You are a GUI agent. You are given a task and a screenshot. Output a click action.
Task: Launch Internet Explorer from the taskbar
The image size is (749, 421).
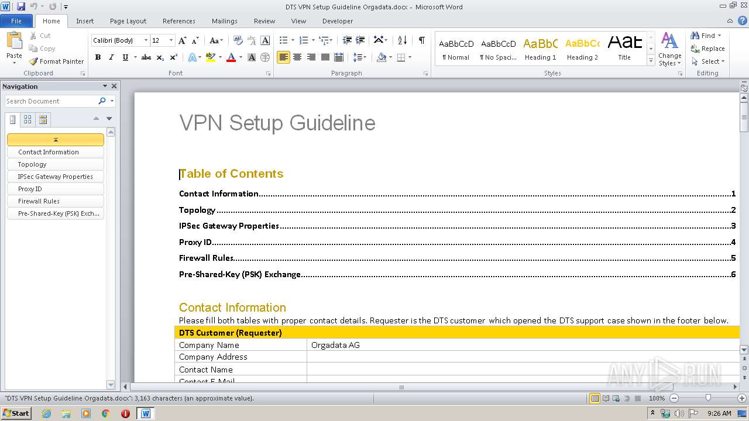tap(46, 413)
